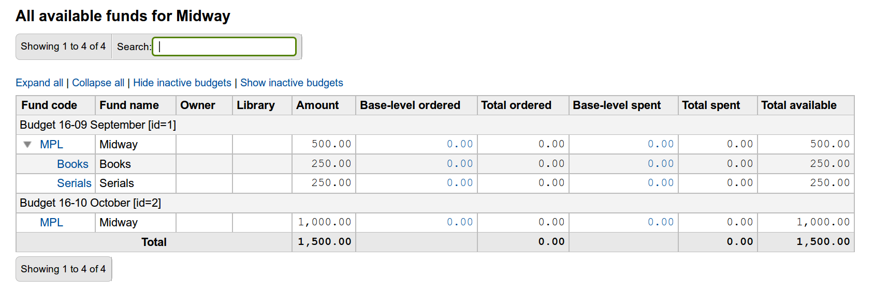Sort by the Amount column header
The height and width of the screenshot is (308, 888).
pos(317,105)
